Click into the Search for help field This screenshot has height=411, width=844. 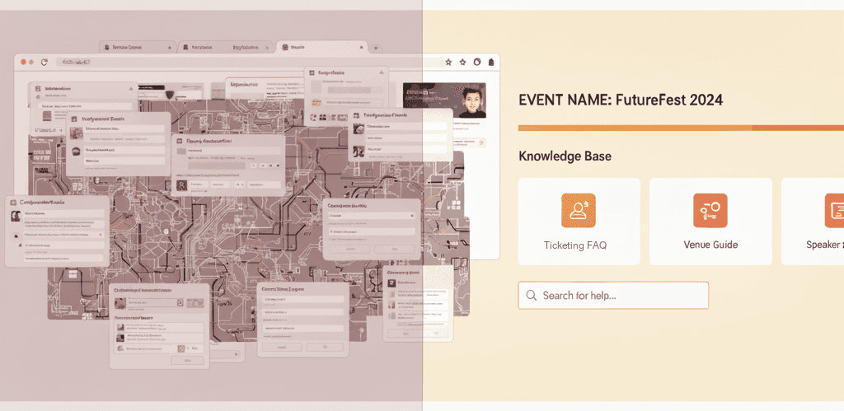click(x=613, y=296)
